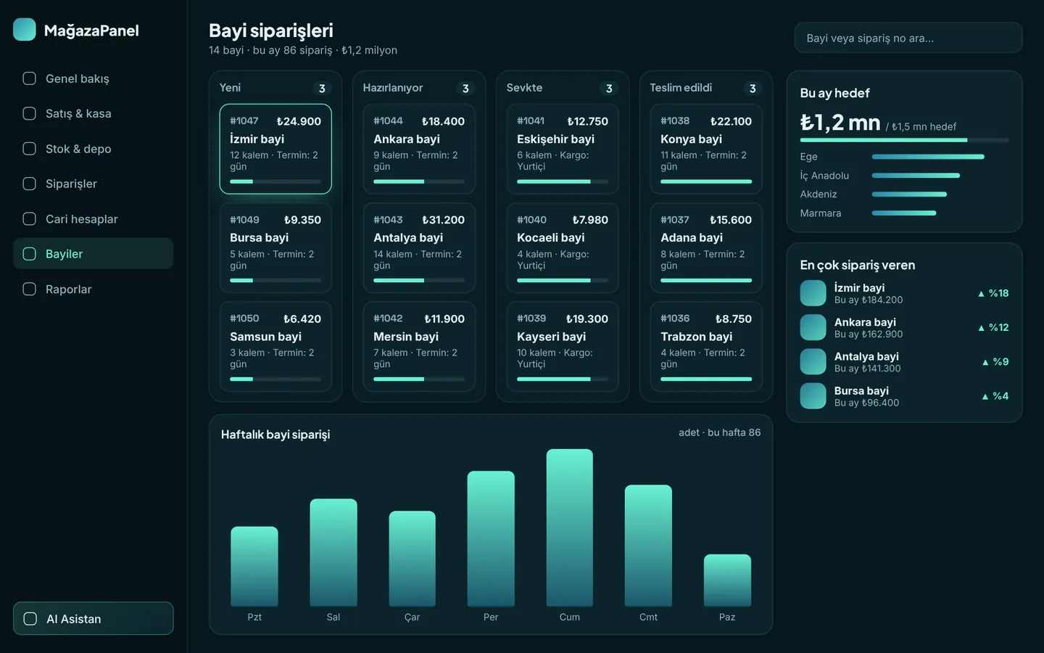Open Stok & depo section
The height and width of the screenshot is (653, 1044).
pos(94,149)
